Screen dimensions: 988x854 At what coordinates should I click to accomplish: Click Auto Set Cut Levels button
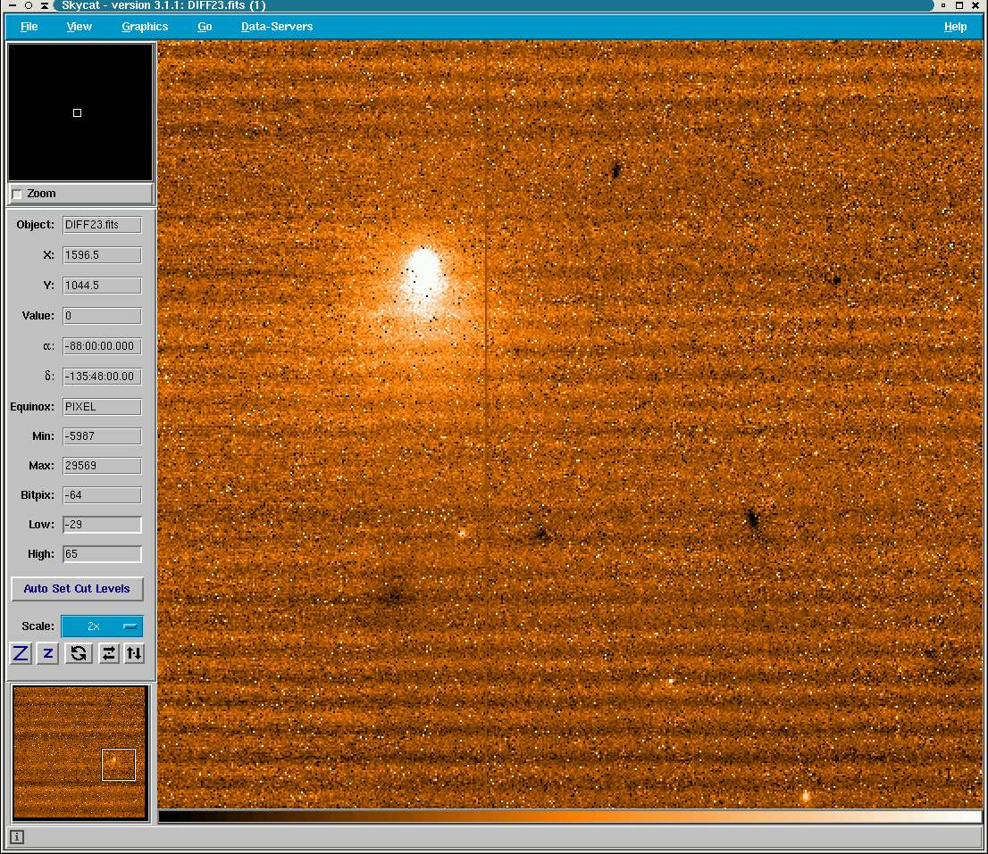[77, 588]
